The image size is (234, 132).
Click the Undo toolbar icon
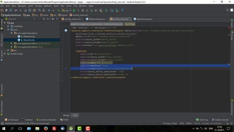pos(16,10)
